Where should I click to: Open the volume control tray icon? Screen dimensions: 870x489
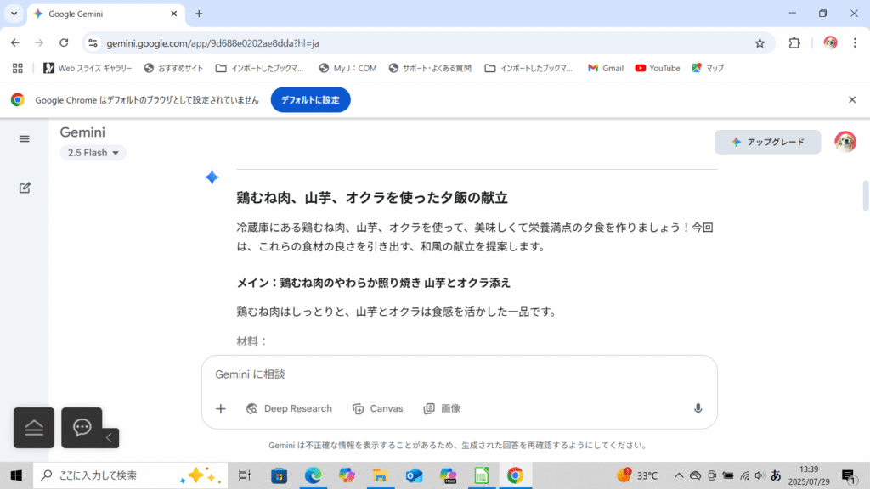click(x=760, y=475)
